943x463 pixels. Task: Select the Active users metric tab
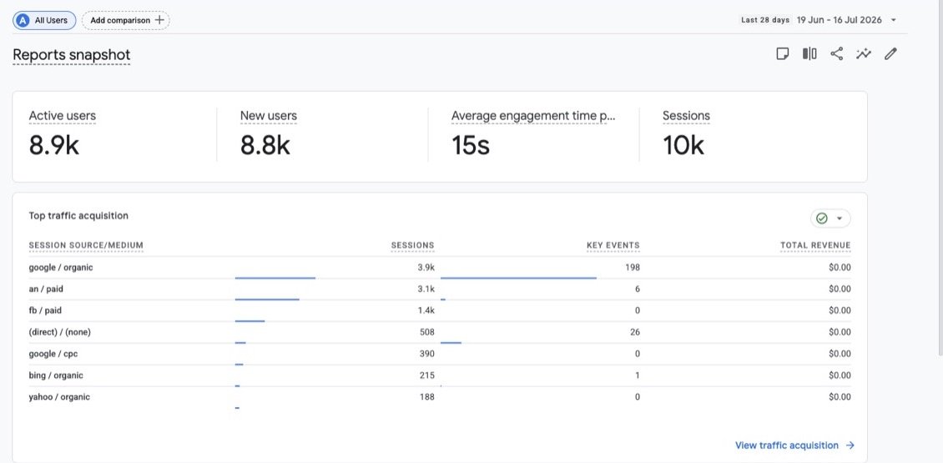62,116
